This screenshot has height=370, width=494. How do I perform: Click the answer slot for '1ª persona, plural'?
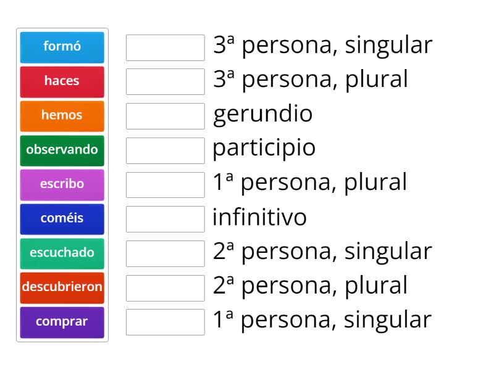point(165,184)
